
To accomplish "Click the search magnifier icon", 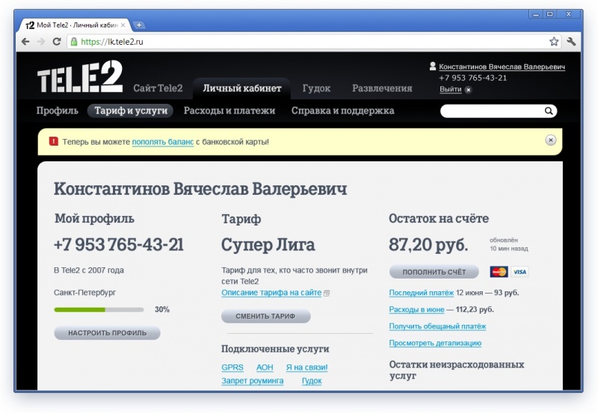I will tap(549, 111).
